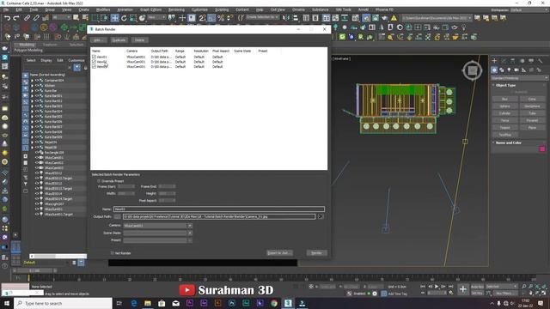The height and width of the screenshot is (309, 550).
Task: Toggle visibility eye of Container004
Action: coord(36,80)
